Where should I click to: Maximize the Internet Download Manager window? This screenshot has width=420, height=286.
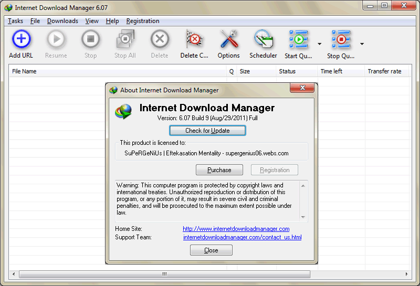click(384, 6)
